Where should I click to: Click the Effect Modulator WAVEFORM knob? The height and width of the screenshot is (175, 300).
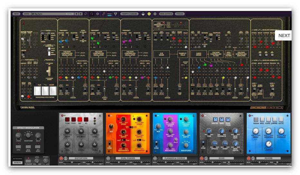click(x=28, y=135)
